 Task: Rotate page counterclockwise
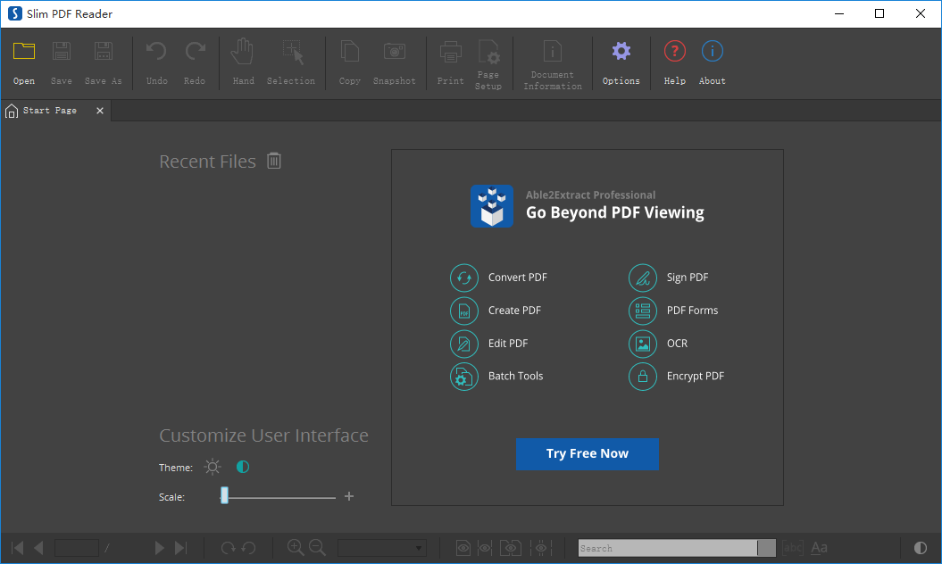249,548
